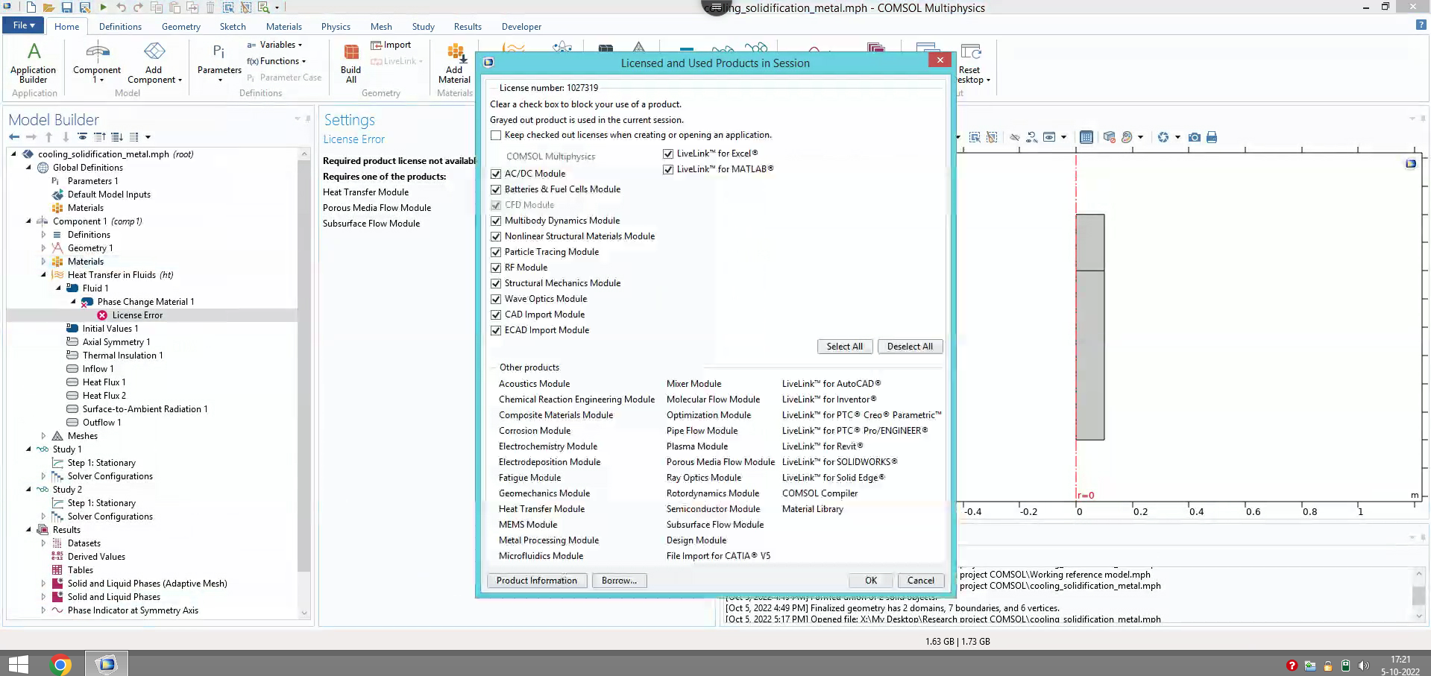Click the Hide for Geometry eye icon
The height and width of the screenshot is (676, 1431).
coord(1015,137)
